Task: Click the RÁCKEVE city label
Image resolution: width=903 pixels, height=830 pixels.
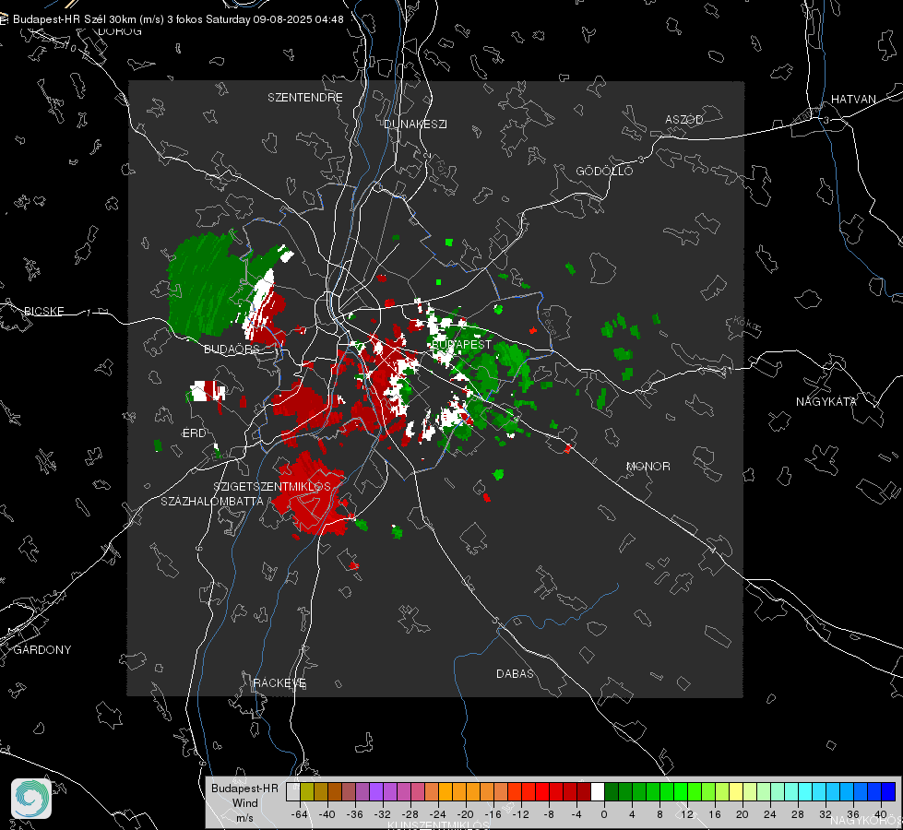Action: pyautogui.click(x=279, y=683)
